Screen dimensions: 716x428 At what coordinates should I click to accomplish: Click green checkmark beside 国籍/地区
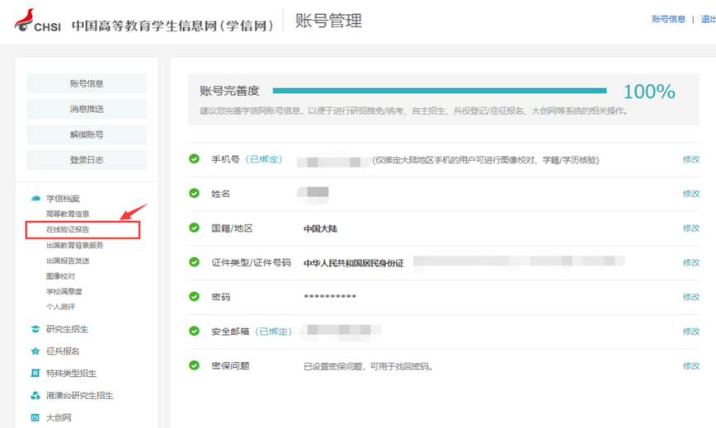click(194, 228)
